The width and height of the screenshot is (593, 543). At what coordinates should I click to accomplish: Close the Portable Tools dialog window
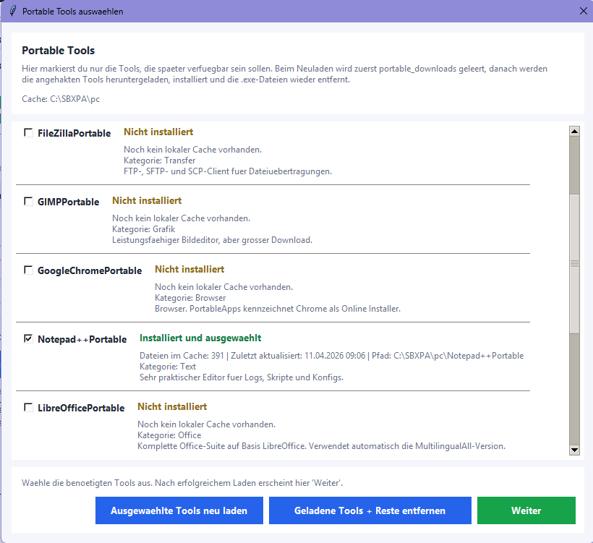click(584, 11)
